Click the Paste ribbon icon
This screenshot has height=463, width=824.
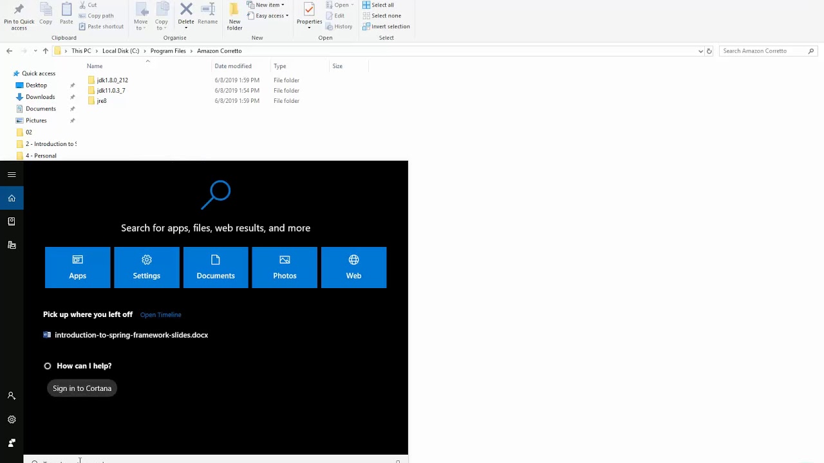pos(66,14)
